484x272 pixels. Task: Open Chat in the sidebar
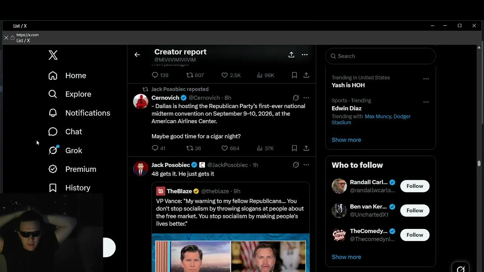click(x=65, y=131)
